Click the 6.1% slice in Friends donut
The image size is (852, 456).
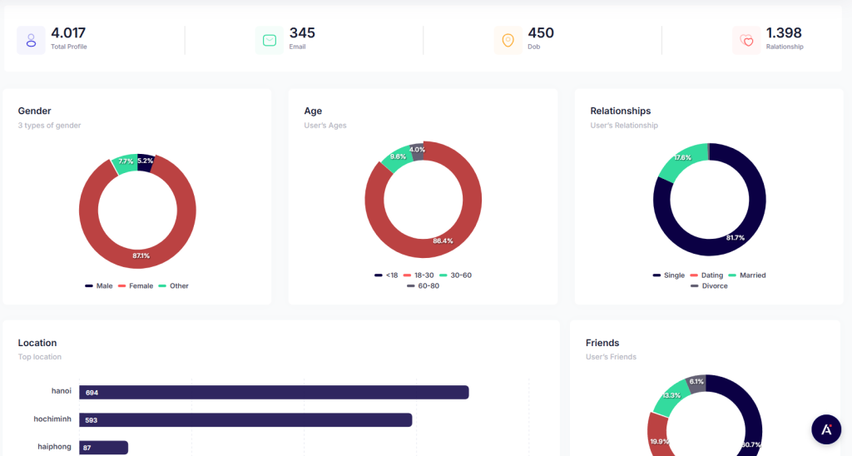pyautogui.click(x=696, y=383)
